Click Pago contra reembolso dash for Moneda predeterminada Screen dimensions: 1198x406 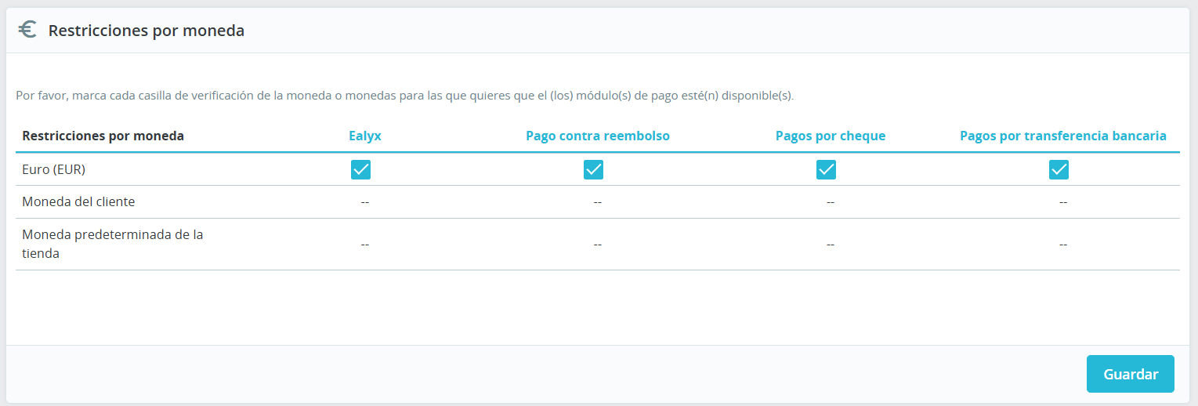(597, 245)
